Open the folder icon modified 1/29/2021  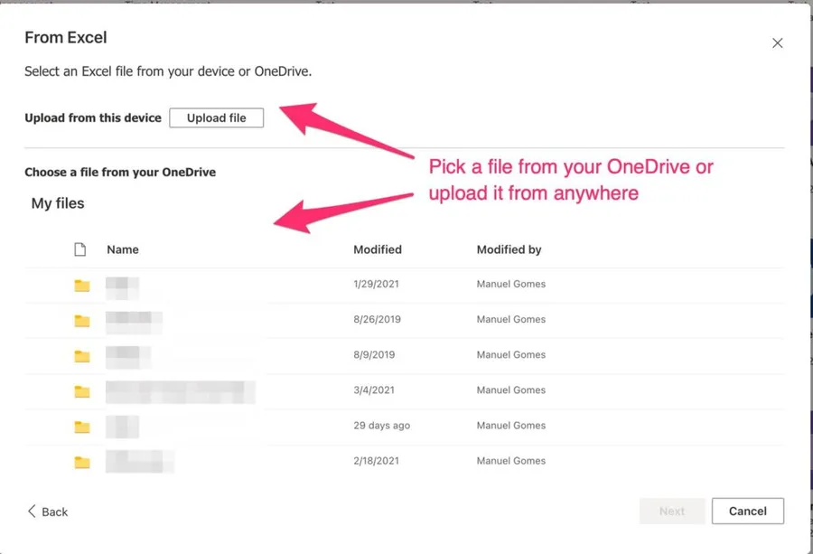click(82, 286)
